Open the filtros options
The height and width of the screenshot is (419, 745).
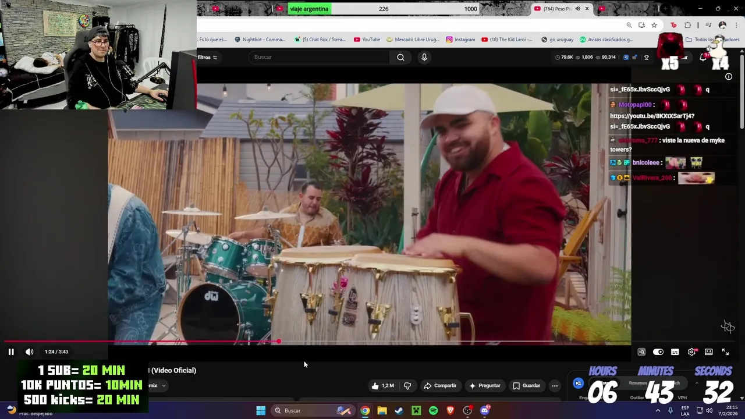(207, 57)
